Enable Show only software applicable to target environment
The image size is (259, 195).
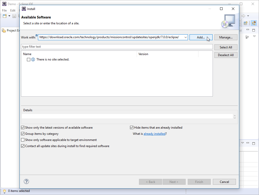[x=23, y=140]
